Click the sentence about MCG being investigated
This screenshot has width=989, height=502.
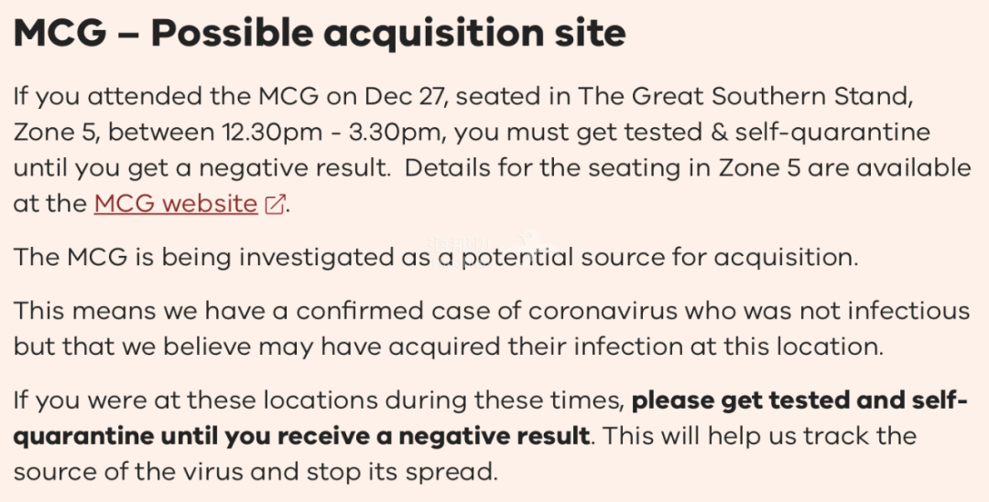(x=436, y=258)
